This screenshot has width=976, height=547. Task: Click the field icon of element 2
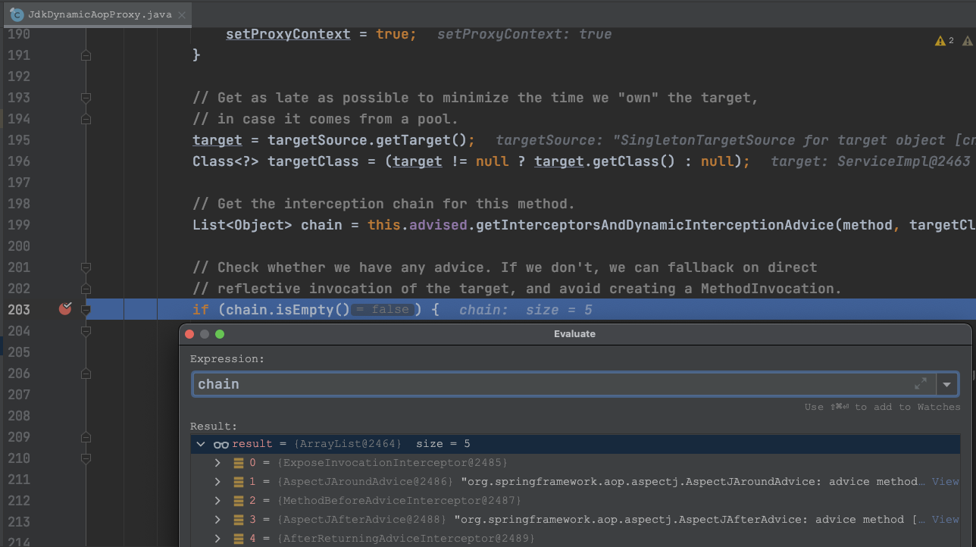(x=238, y=501)
